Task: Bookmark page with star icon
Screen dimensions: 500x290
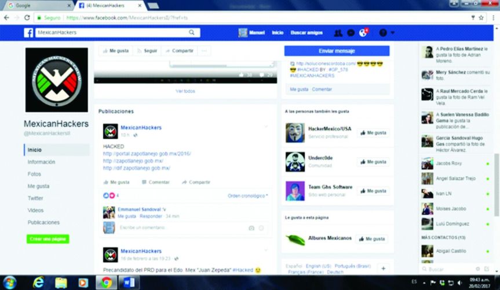Action: pyautogui.click(x=481, y=18)
